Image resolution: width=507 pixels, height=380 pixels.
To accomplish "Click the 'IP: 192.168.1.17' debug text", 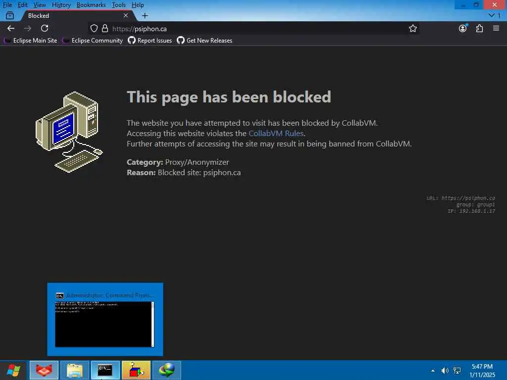I will (471, 211).
